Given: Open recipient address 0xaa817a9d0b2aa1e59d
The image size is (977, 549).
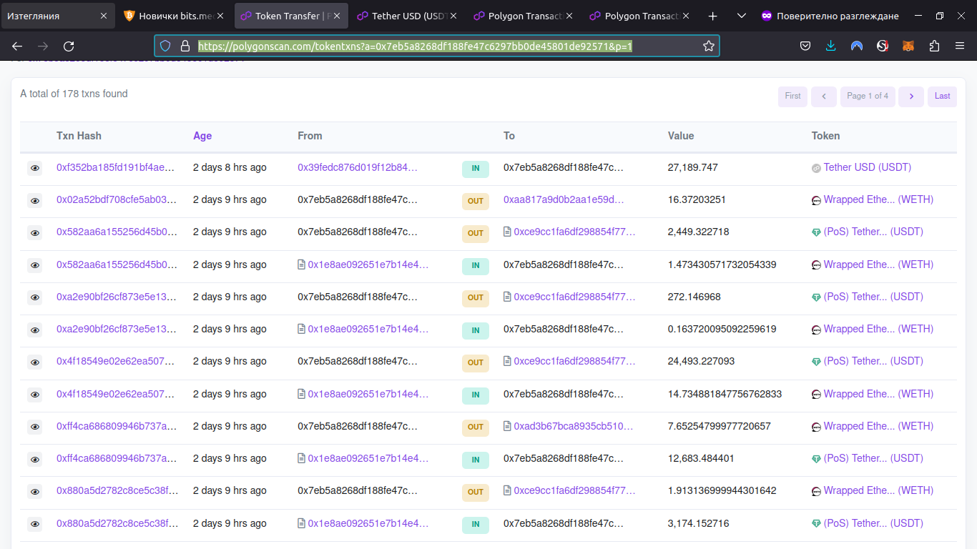Looking at the screenshot, I should (564, 199).
